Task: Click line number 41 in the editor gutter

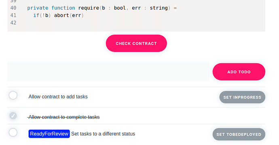Action: point(13,15)
